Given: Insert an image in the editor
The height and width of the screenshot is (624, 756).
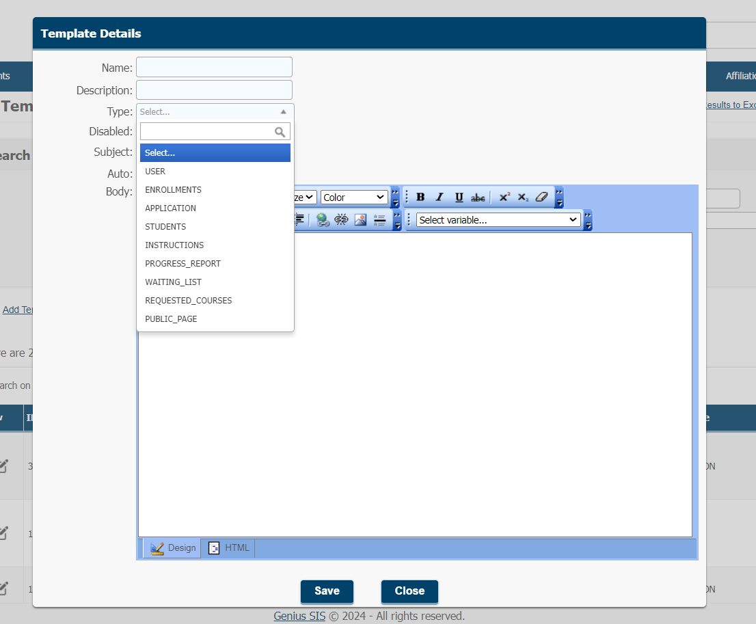Looking at the screenshot, I should click(x=360, y=220).
